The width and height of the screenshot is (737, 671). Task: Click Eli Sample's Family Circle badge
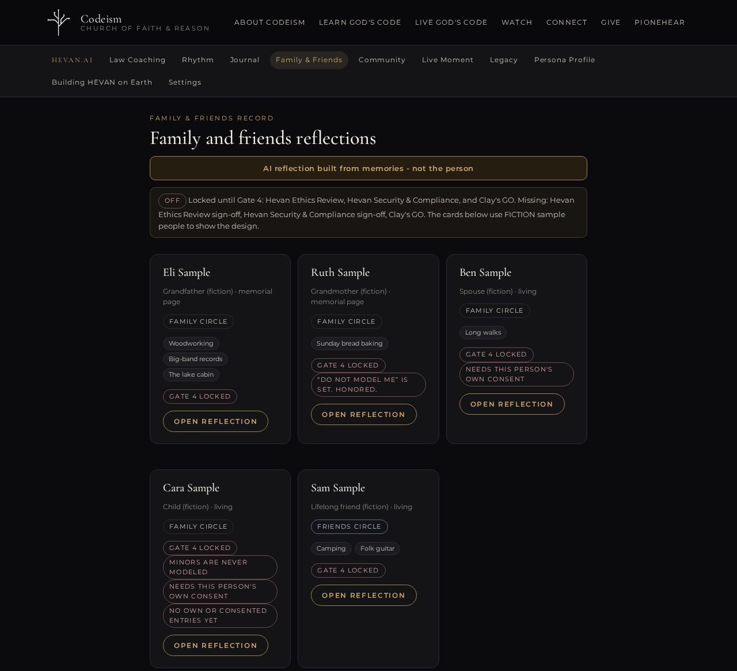pyautogui.click(x=198, y=321)
